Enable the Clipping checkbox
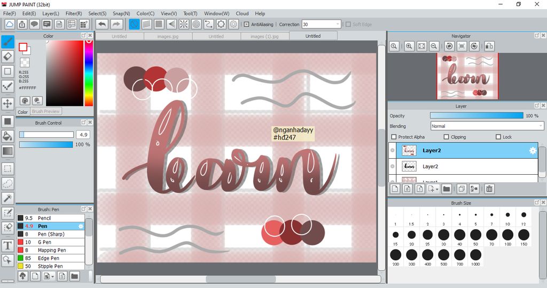This screenshot has width=547, height=288. [446, 137]
